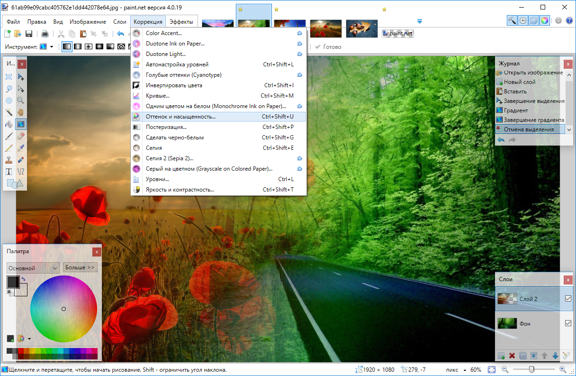Select the Shapes tool
This screenshot has height=376, width=576.
pos(15,183)
